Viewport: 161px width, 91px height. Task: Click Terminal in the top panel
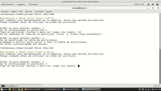pos(33,4)
